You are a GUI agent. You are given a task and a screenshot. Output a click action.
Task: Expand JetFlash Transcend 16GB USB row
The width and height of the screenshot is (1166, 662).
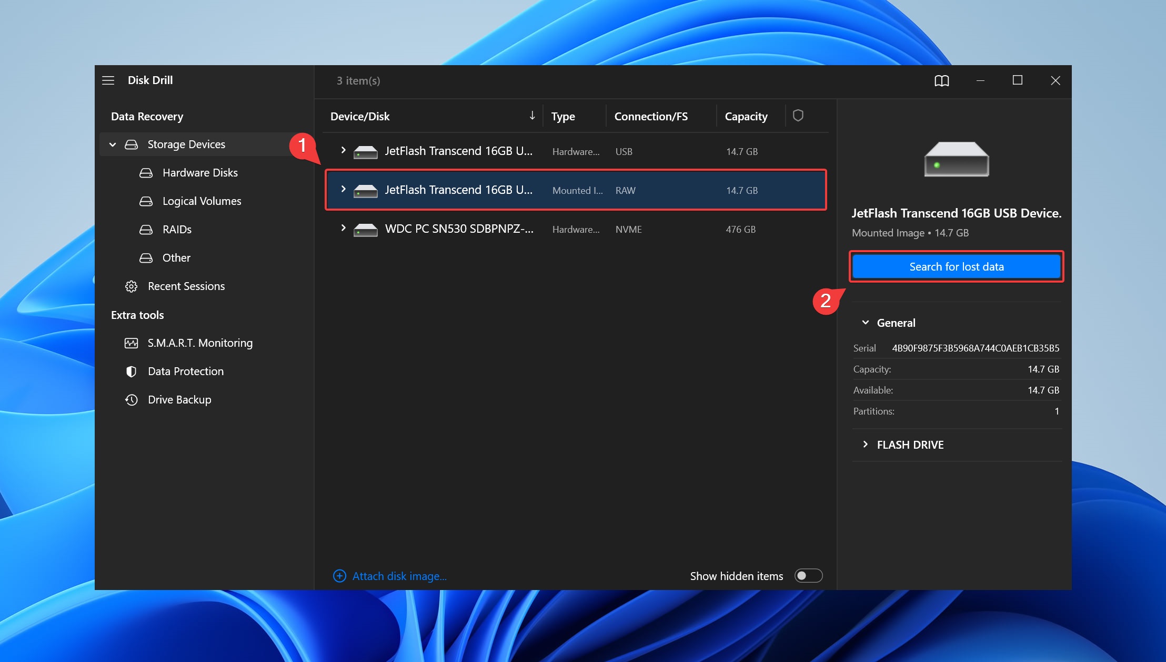pyautogui.click(x=342, y=151)
